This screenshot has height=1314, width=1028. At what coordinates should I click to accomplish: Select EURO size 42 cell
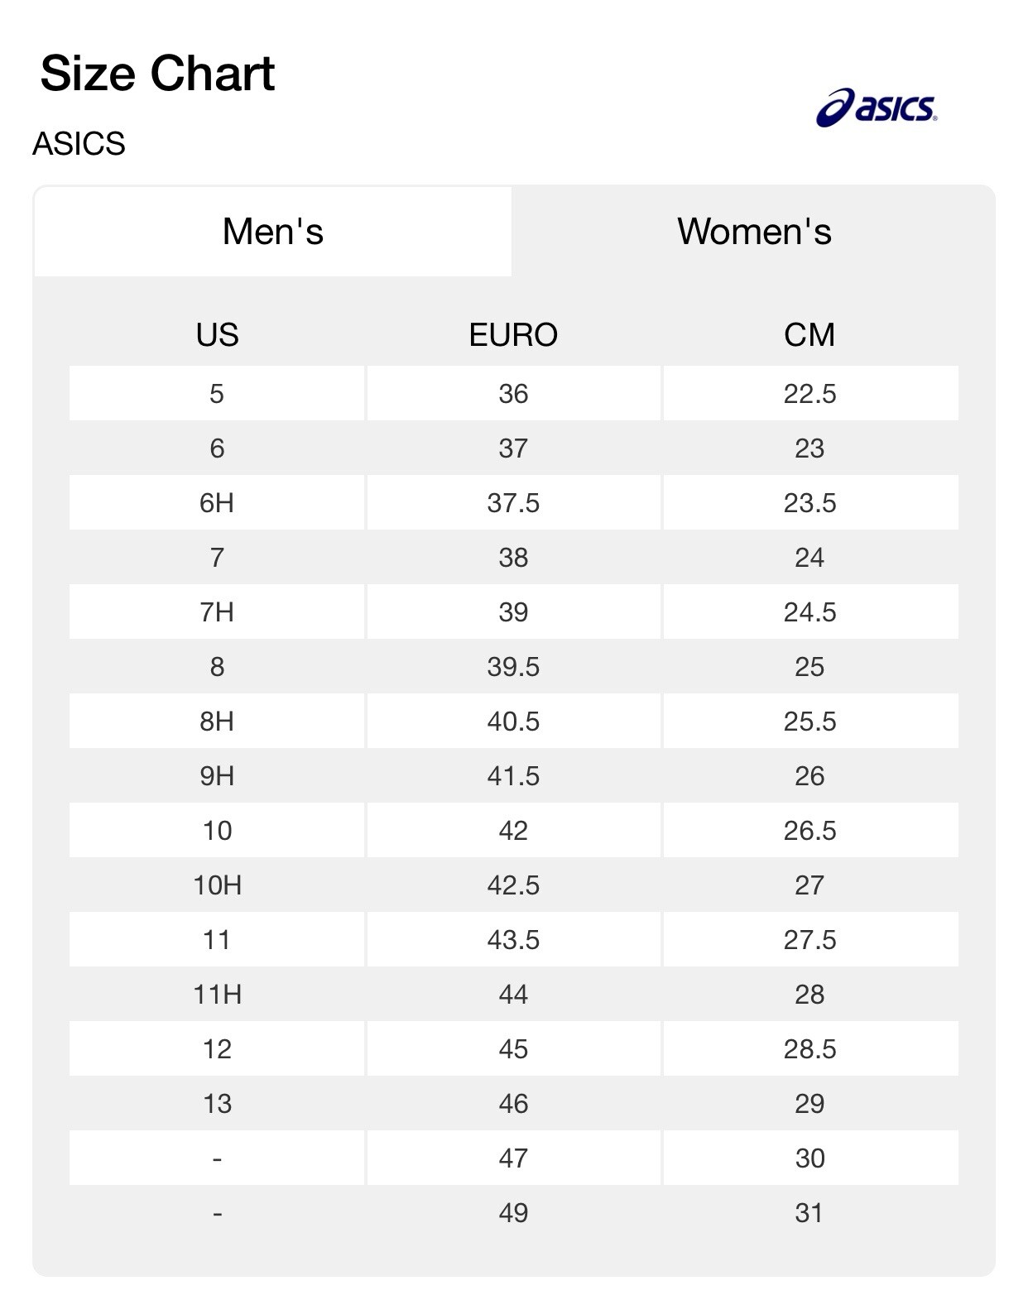(513, 831)
